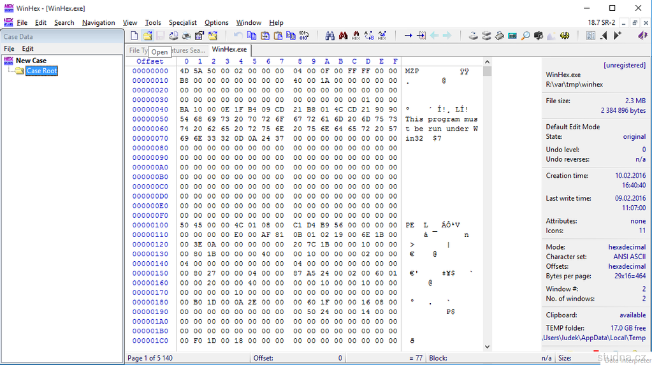This screenshot has height=365, width=652.
Task: Click the left triangle minus icon
Action: coord(604,36)
